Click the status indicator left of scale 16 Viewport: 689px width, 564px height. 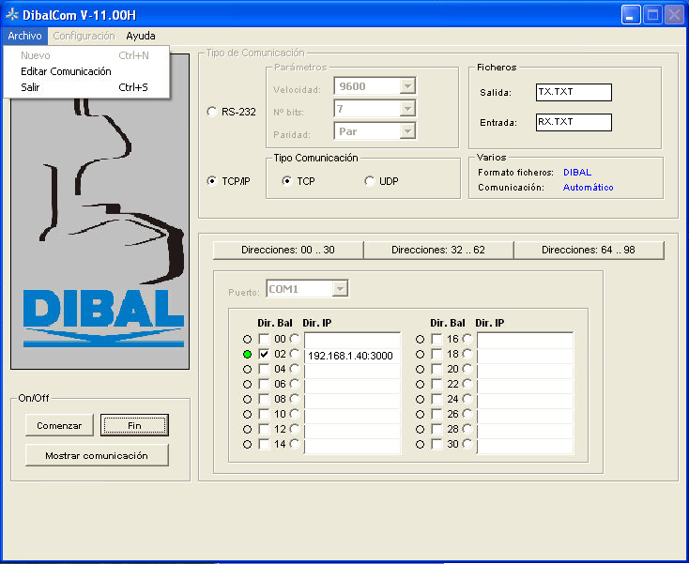(x=421, y=339)
